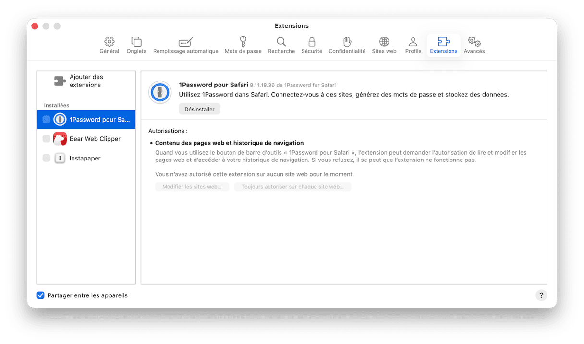Click the help question mark button
This screenshot has width=584, height=344.
(541, 295)
